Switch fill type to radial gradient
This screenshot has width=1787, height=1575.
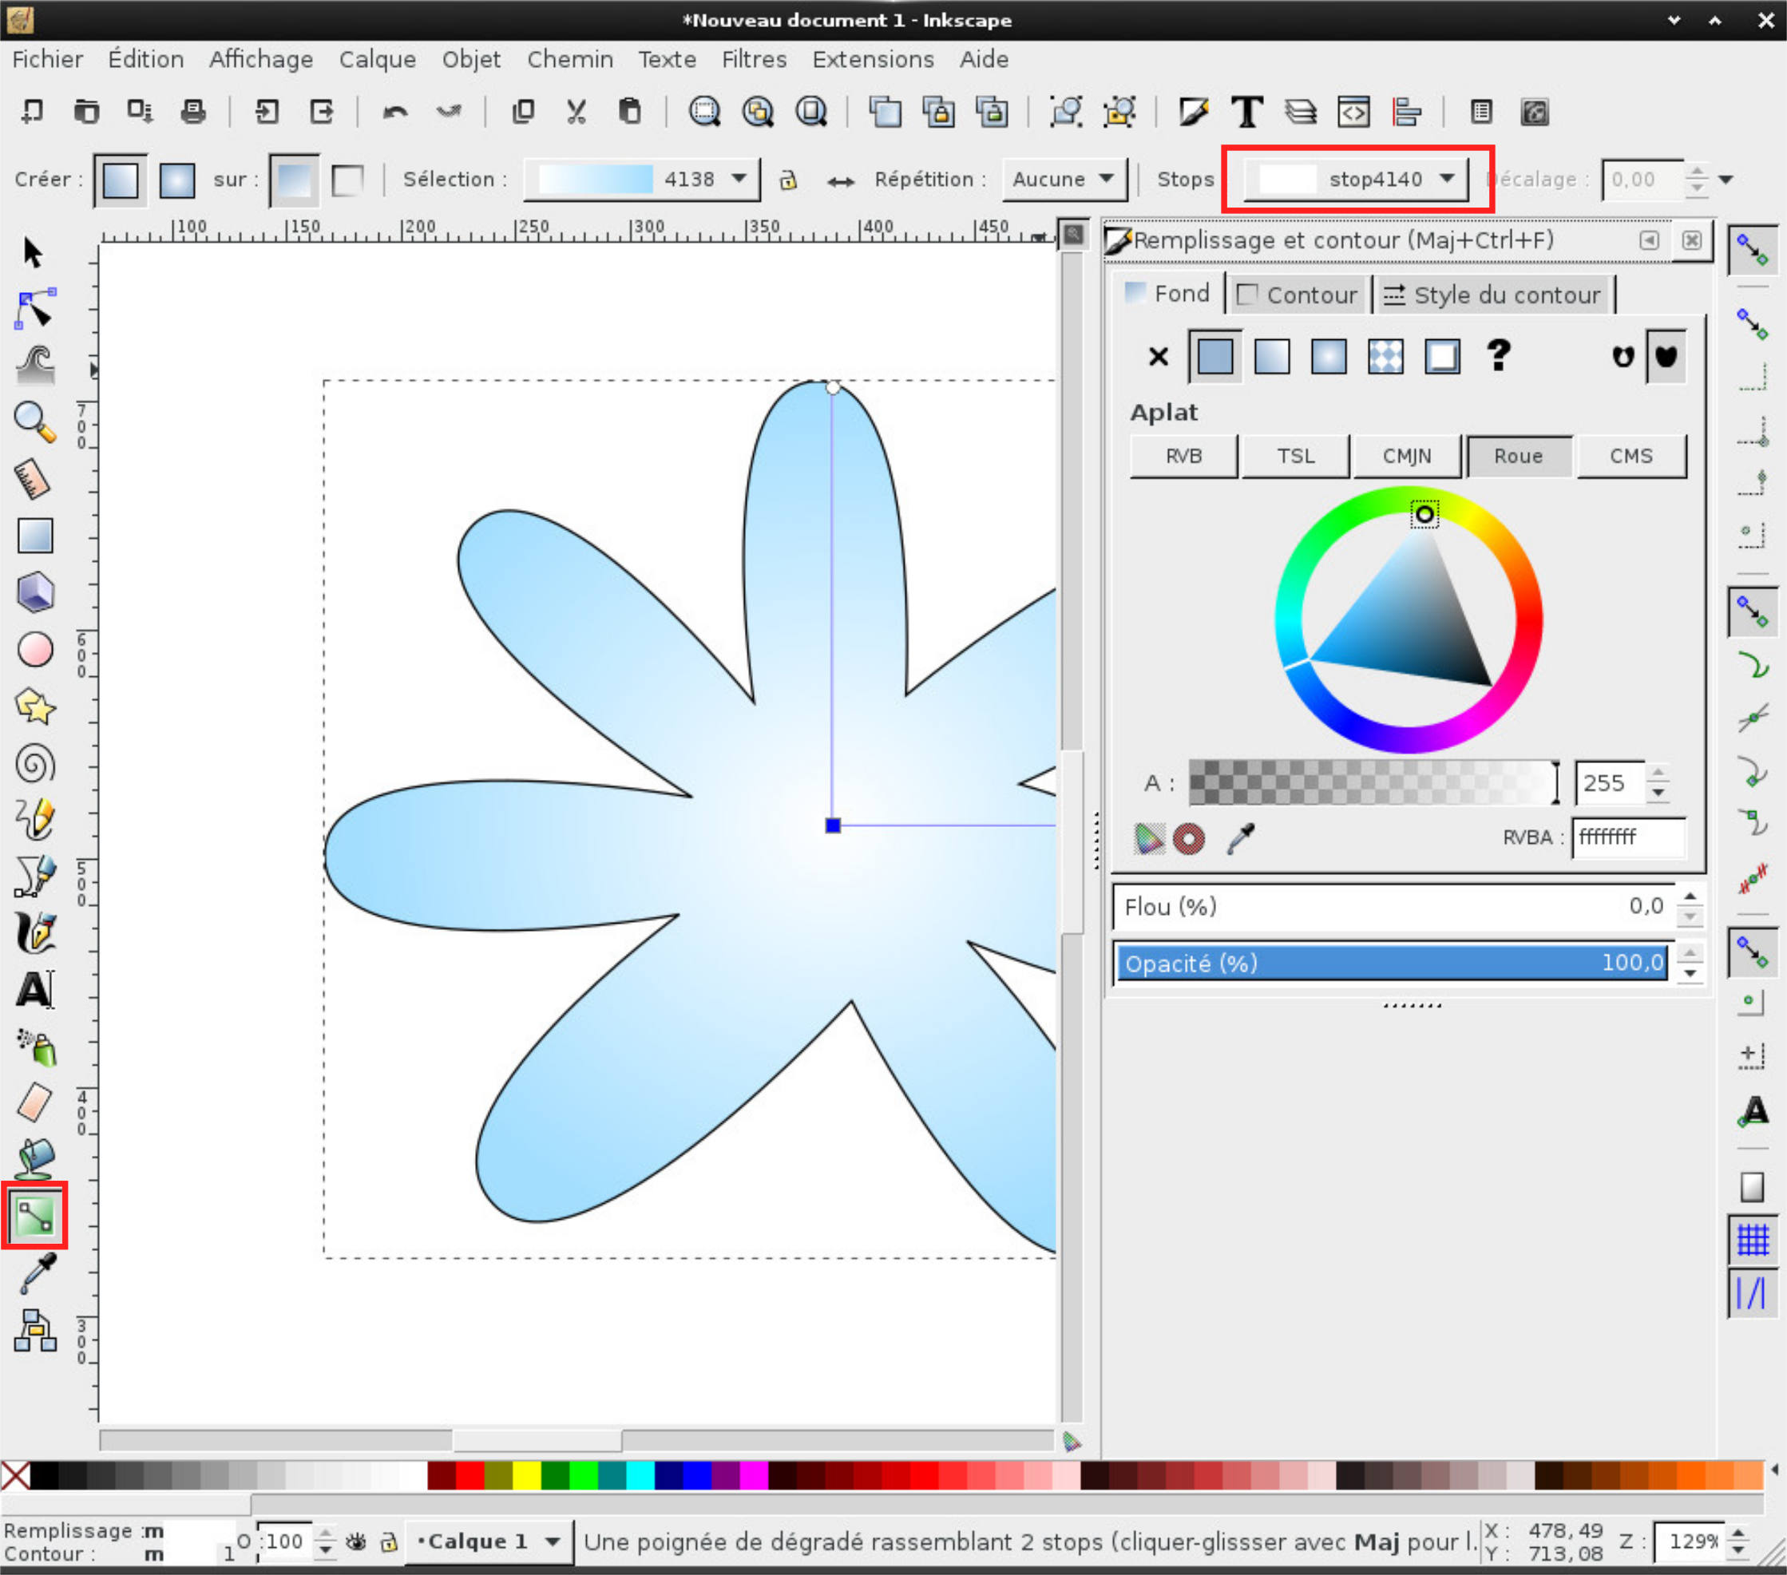pos(1328,357)
